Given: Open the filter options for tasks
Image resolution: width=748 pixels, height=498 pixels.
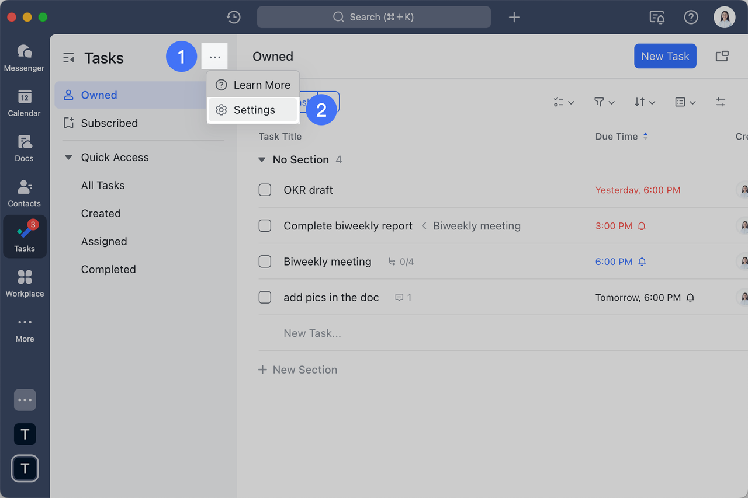Looking at the screenshot, I should coord(604,102).
